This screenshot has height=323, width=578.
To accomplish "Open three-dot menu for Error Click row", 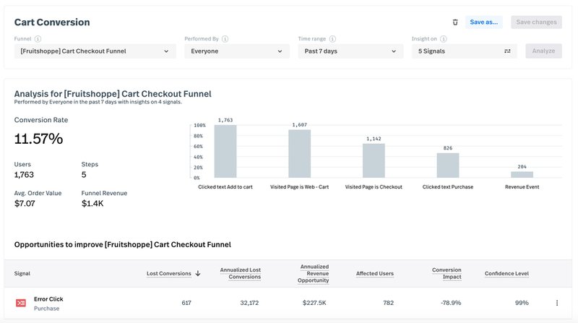I will [557, 303].
